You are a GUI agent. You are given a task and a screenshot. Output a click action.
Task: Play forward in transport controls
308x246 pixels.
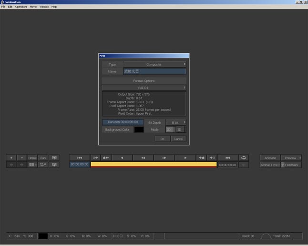pos(185,158)
